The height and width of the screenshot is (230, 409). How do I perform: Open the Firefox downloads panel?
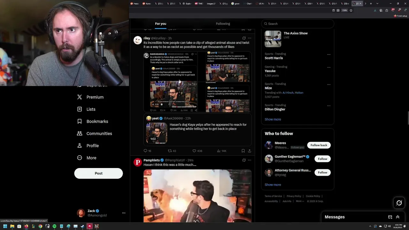[x=375, y=10]
